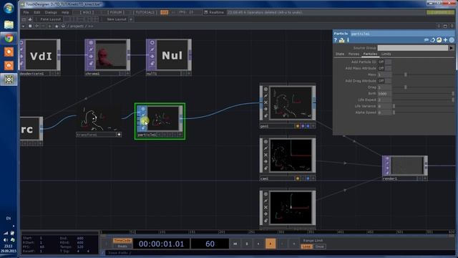Image resolution: width=458 pixels, height=258 pixels.
Task: Open Source Group dropdown arrow
Action: pos(452,48)
